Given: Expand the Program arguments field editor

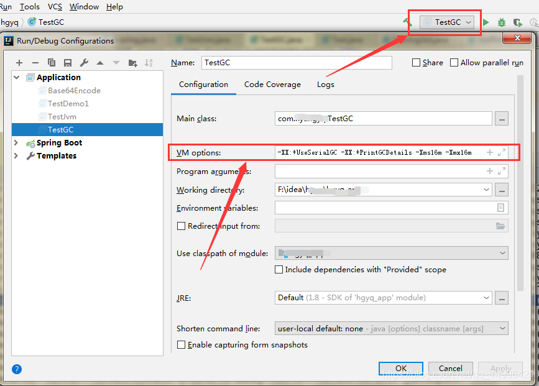Looking at the screenshot, I should click(502, 171).
